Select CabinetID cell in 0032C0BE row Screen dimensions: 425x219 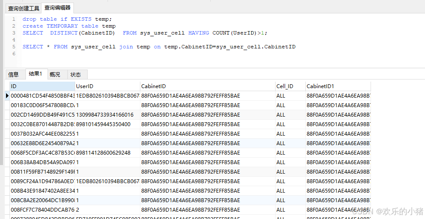[208, 124]
